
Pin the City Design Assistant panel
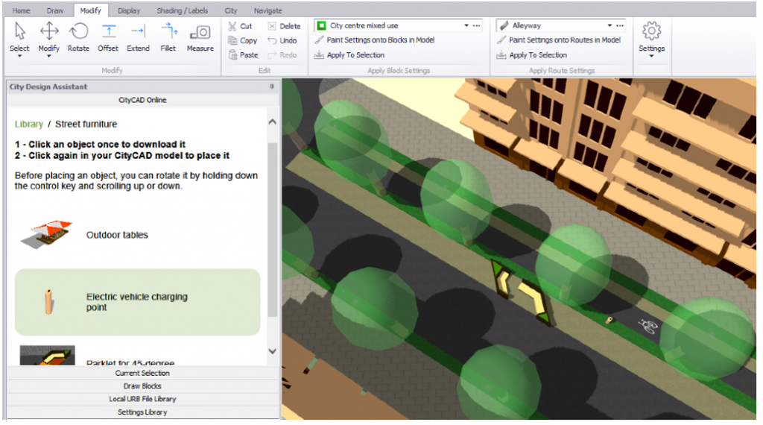(272, 87)
